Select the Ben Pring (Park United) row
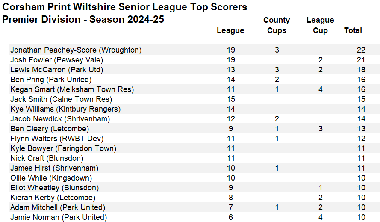The height and width of the screenshot is (222, 380). tap(51, 80)
